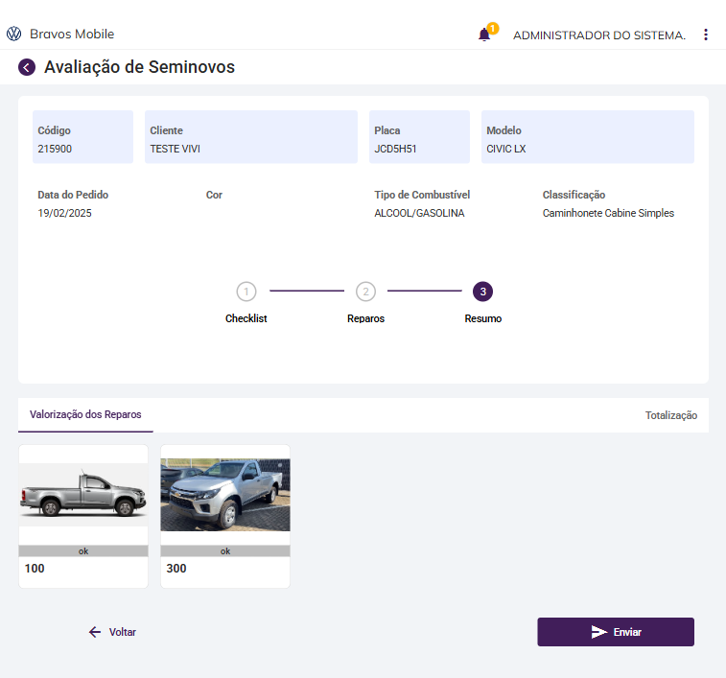Open the Totalização tab
The image size is (726, 678).
pyautogui.click(x=670, y=416)
